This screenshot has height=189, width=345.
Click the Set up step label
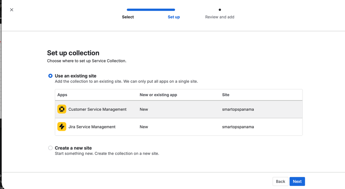tap(174, 17)
